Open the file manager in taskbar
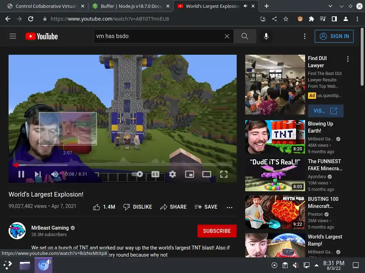The width and height of the screenshot is (365, 273). (x=25, y=265)
